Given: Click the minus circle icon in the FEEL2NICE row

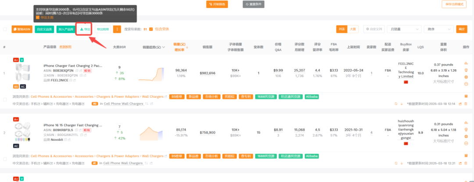Looking at the screenshot, I should pyautogui.click(x=466, y=84).
